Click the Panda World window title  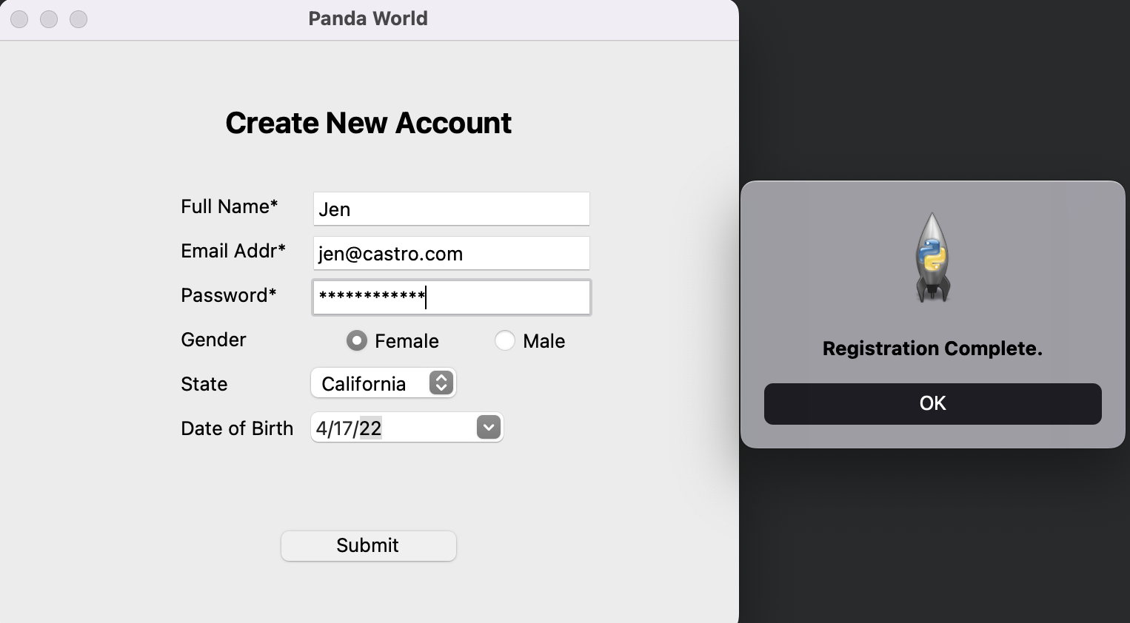click(368, 18)
